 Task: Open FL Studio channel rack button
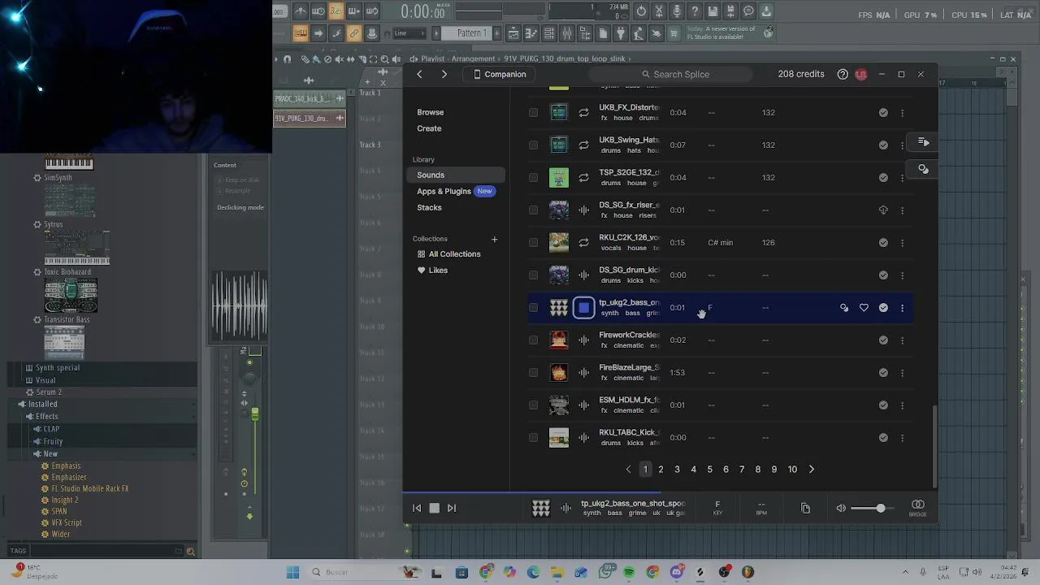(x=549, y=33)
